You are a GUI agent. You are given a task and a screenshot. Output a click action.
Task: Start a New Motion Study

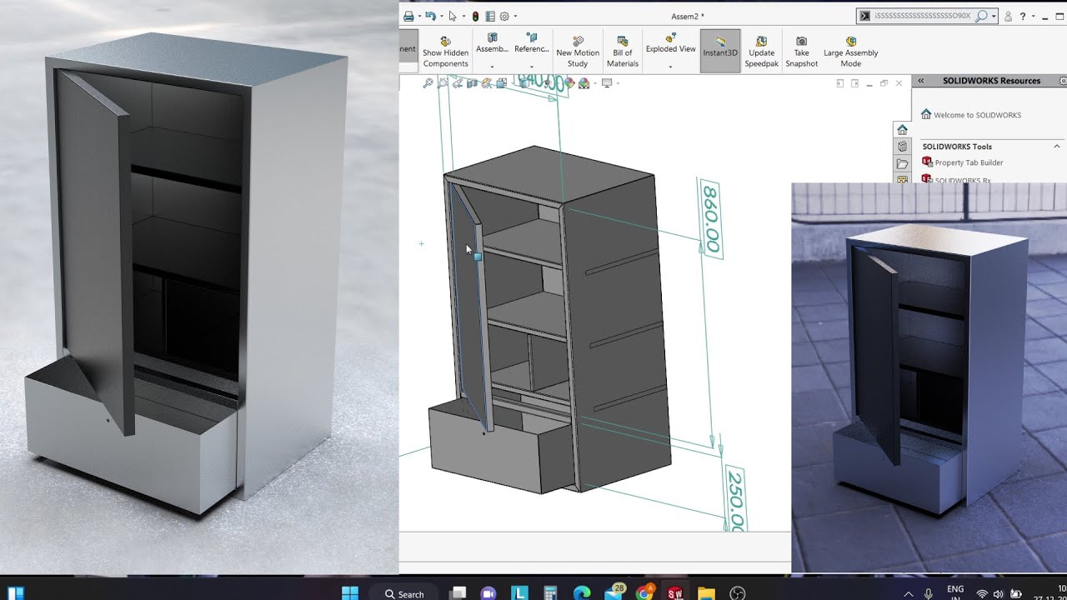(578, 52)
